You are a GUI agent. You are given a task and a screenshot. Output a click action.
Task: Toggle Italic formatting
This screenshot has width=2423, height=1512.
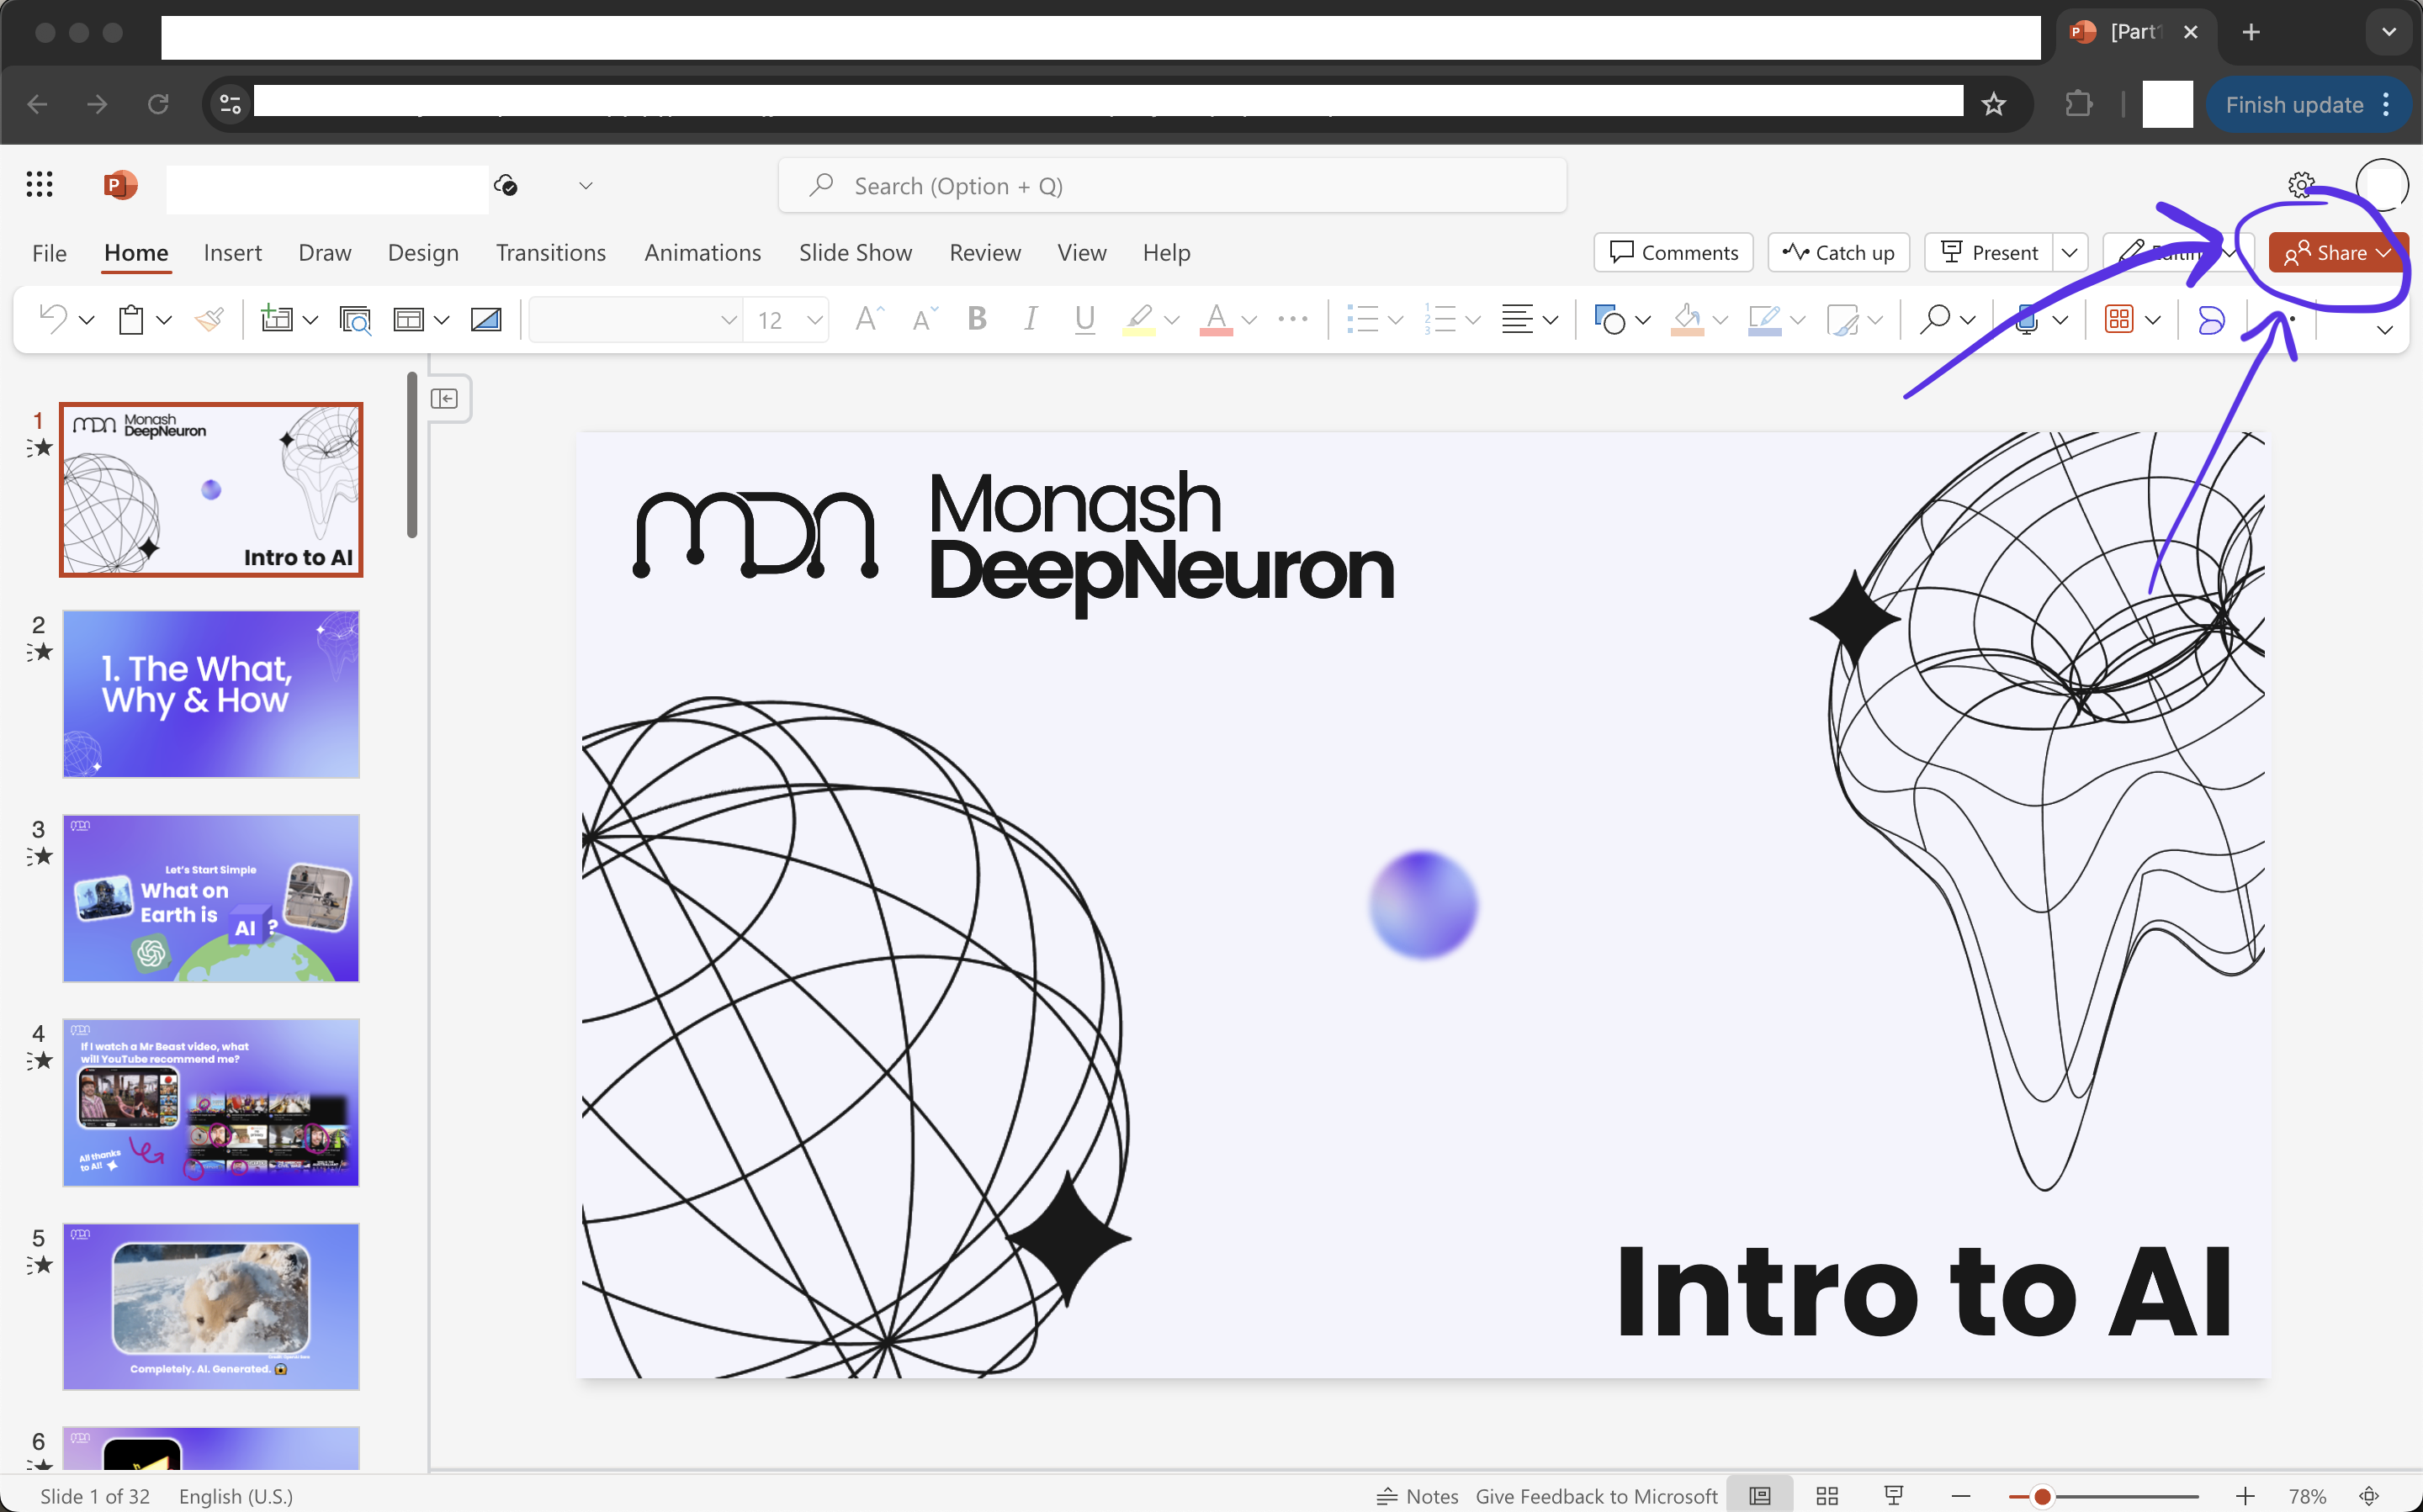1031,320
